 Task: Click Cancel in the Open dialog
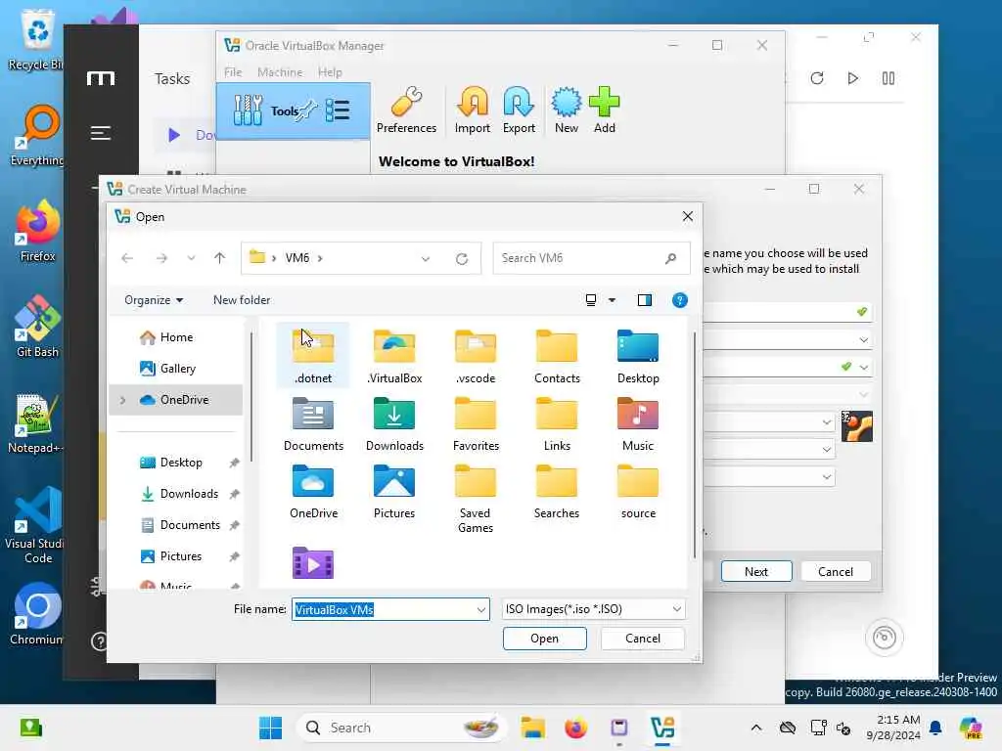[x=642, y=639]
